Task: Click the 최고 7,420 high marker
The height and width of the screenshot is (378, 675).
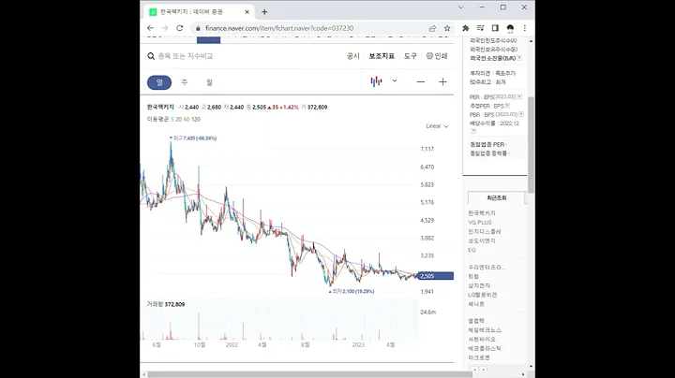Action: click(x=193, y=138)
